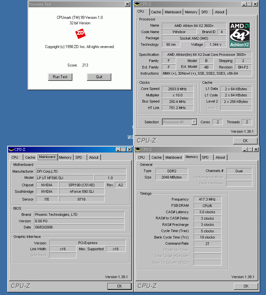Open About tab in top-right CPU-Z window
266x295 pixels.
[x=220, y=12]
